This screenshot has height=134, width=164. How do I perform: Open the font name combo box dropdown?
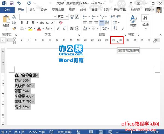[x=55, y=17]
